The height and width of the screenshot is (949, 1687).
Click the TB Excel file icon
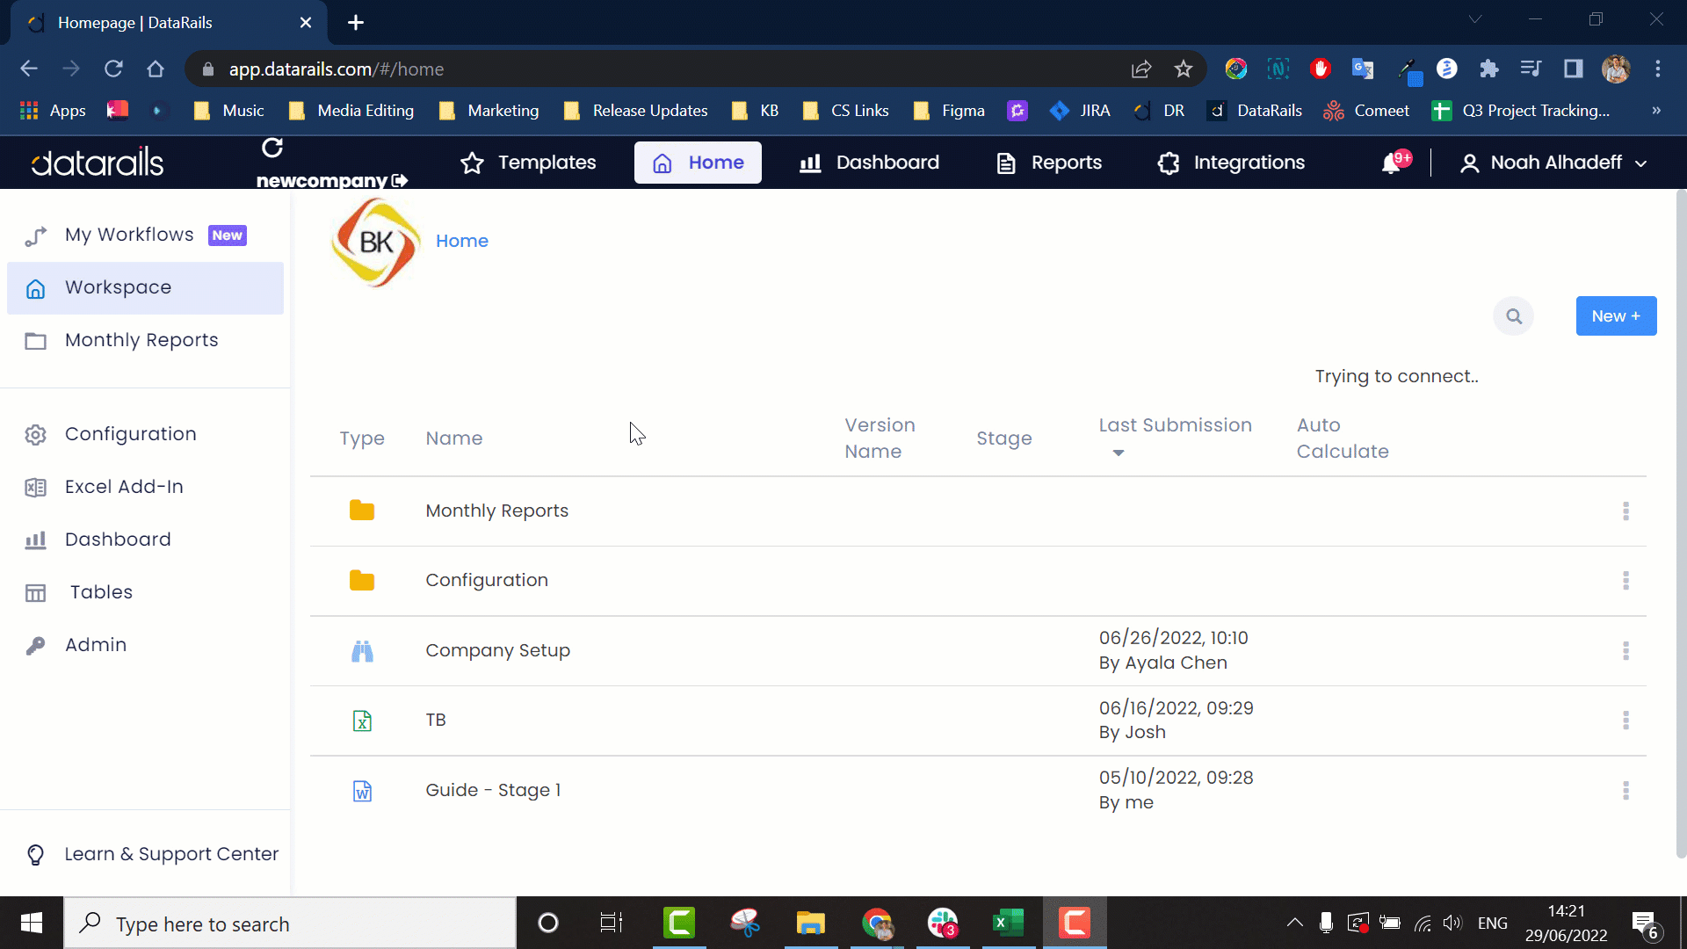pos(362,721)
